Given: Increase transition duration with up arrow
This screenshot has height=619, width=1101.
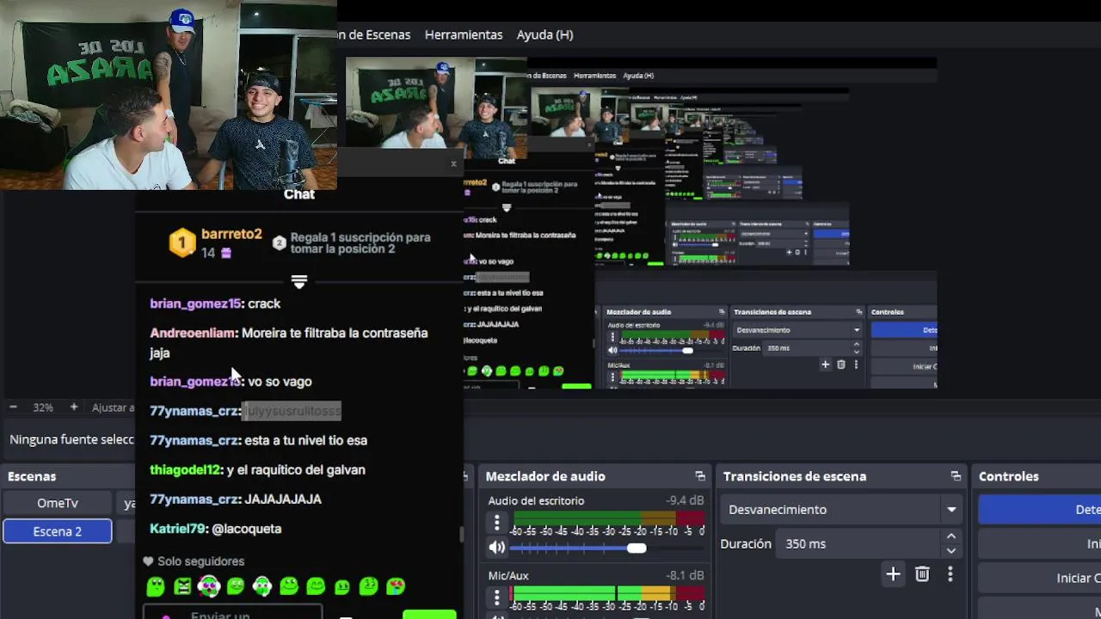Looking at the screenshot, I should tap(951, 537).
